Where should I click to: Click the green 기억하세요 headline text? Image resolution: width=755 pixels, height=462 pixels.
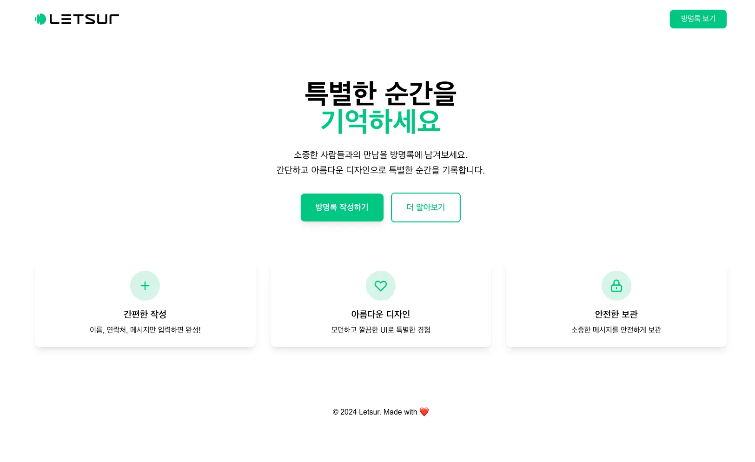(380, 121)
